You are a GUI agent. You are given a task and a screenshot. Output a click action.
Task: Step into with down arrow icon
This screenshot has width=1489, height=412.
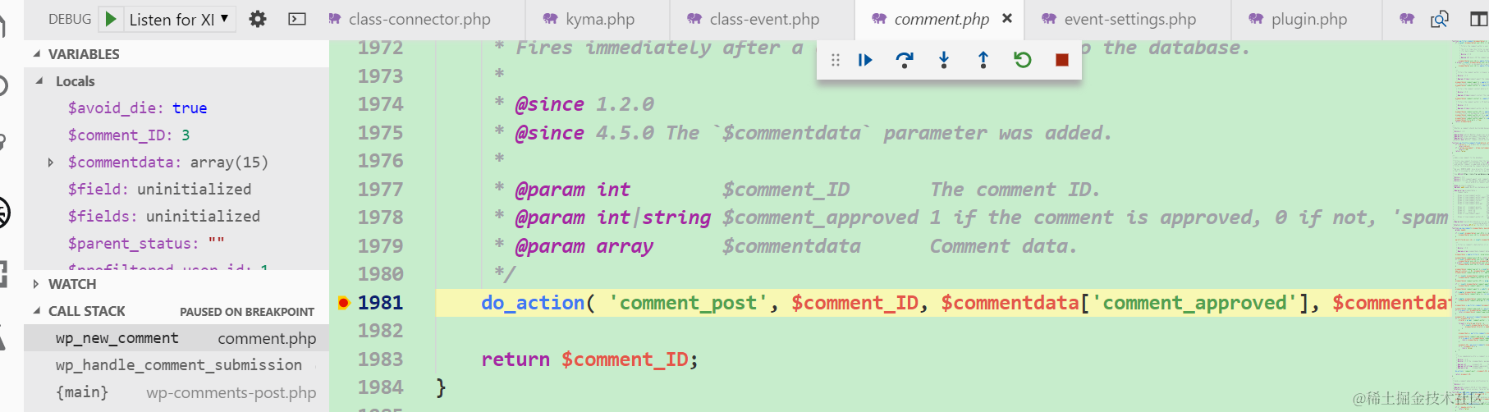coord(944,60)
